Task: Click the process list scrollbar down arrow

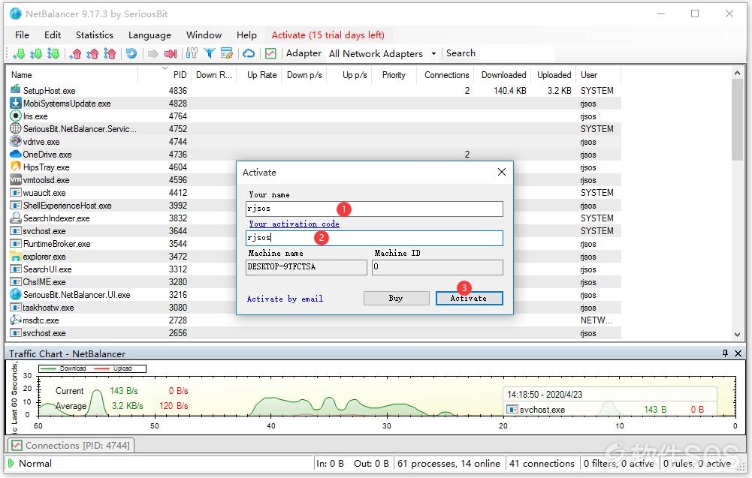Action: tap(737, 335)
